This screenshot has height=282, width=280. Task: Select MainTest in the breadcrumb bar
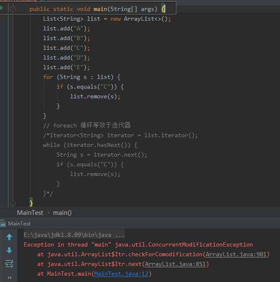coord(30,213)
